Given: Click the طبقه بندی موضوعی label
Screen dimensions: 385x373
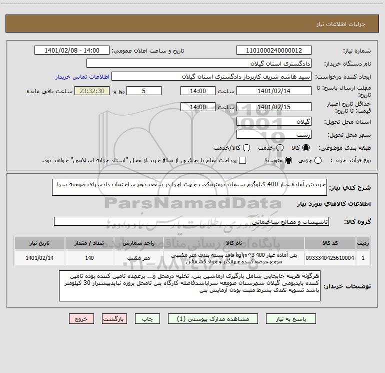Looking at the screenshot, I should tap(344, 148).
